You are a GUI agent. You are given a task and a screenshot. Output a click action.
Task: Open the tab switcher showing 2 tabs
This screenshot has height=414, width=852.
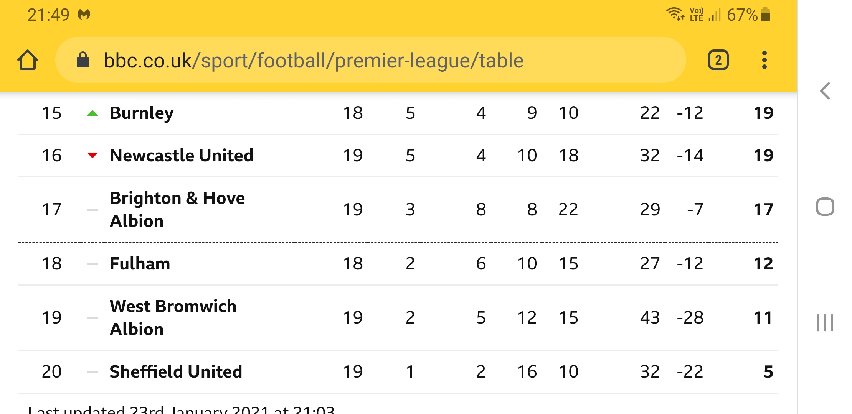[x=718, y=60]
